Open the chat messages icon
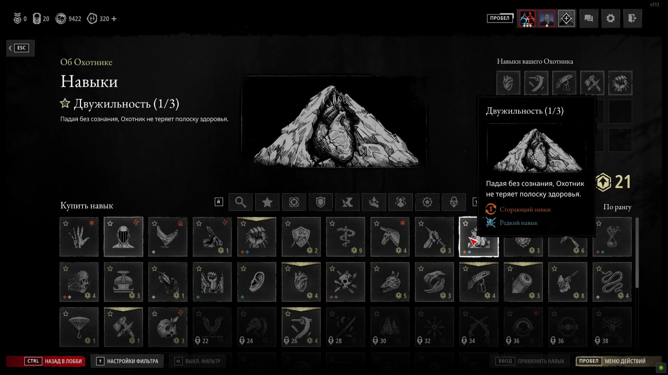This screenshot has width=668, height=375. [589, 18]
